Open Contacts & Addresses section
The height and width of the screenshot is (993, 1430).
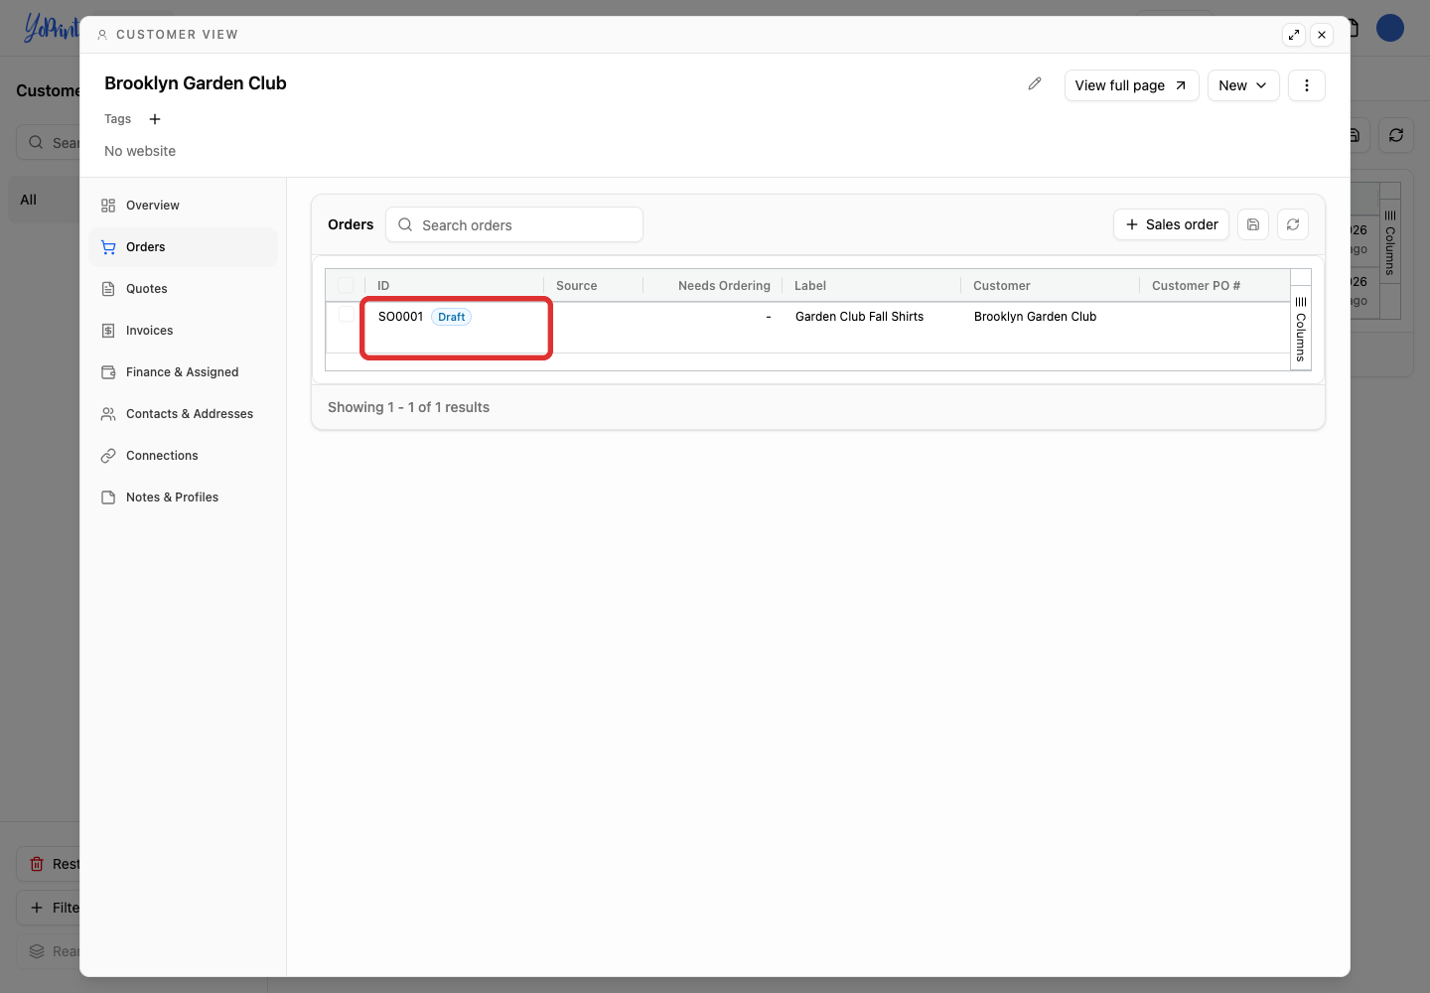click(x=184, y=414)
